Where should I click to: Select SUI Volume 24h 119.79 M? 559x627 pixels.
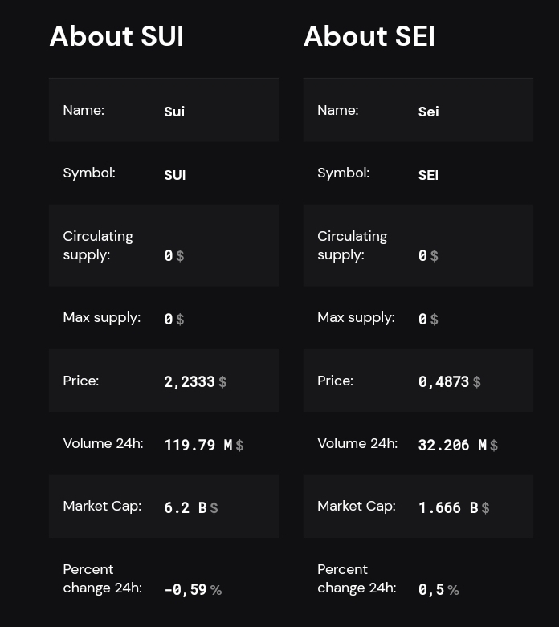[198, 445]
